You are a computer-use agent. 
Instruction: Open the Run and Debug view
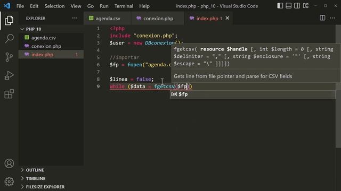[x=9, y=75]
